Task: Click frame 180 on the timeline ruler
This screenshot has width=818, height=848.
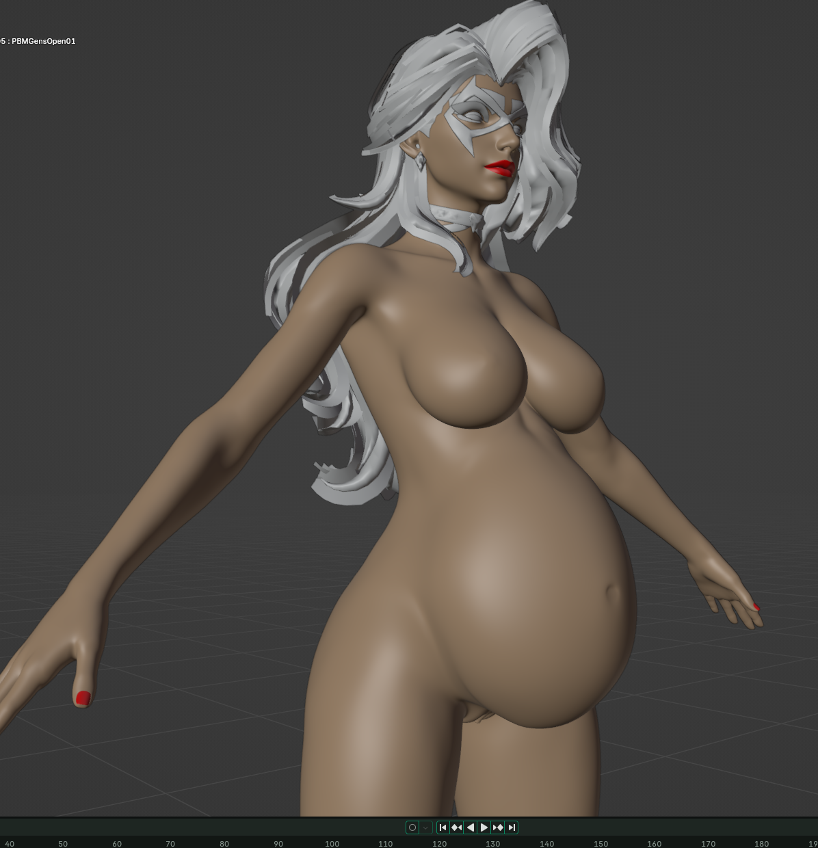Action: (761, 843)
